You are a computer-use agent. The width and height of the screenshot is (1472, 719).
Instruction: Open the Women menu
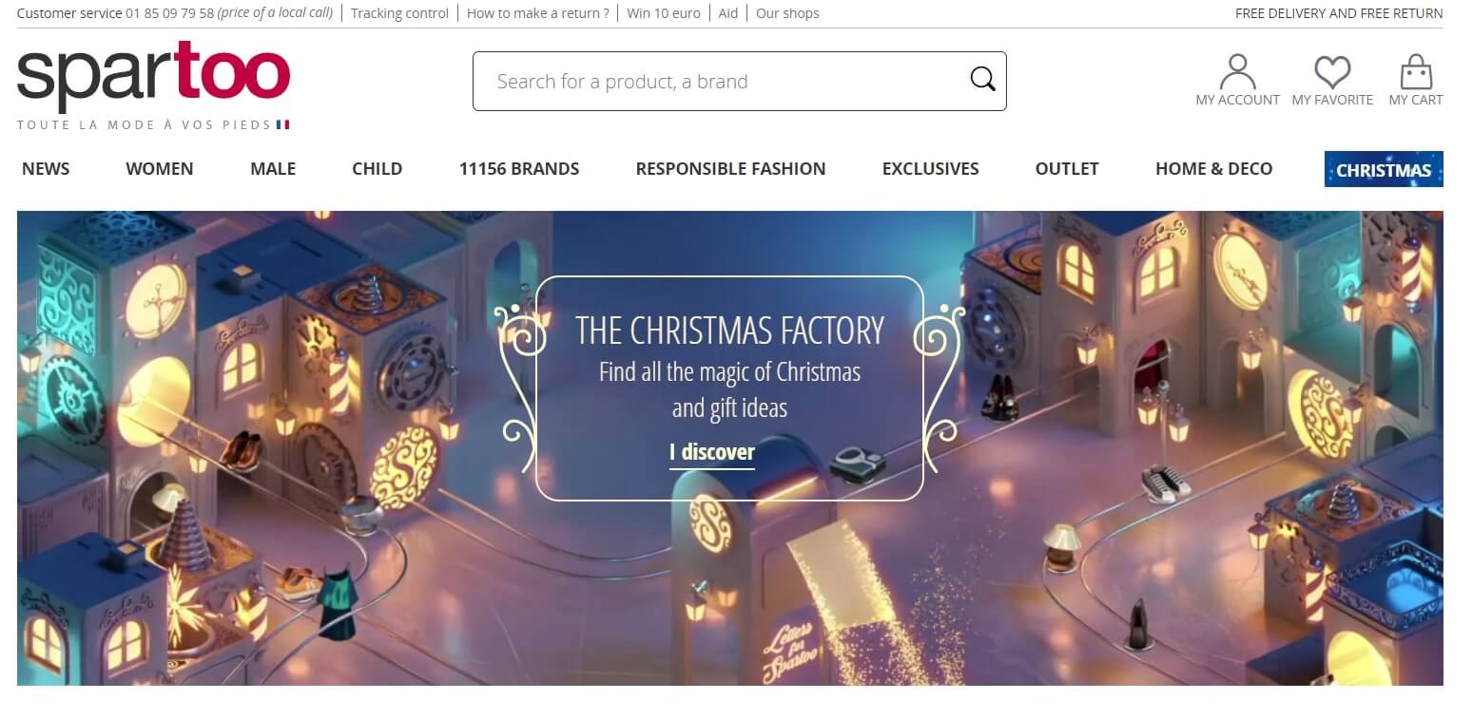point(160,169)
